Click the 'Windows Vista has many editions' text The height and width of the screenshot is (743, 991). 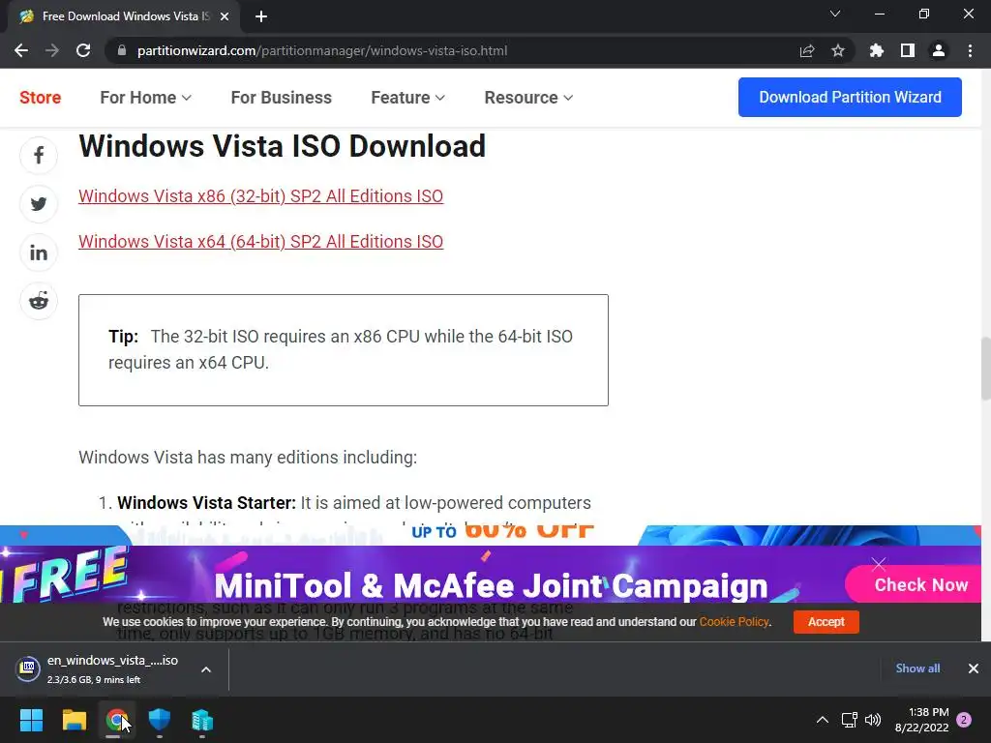click(x=248, y=458)
